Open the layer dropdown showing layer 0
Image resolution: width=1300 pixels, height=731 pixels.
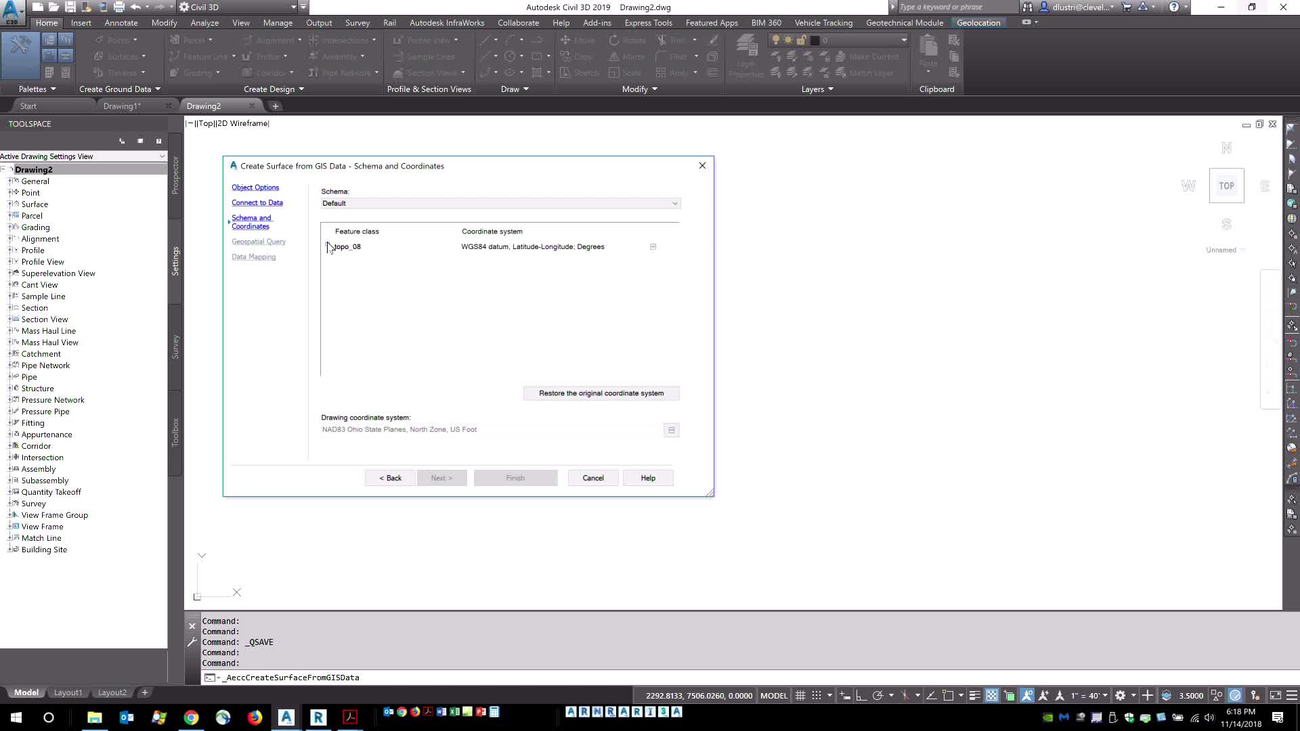(x=903, y=40)
